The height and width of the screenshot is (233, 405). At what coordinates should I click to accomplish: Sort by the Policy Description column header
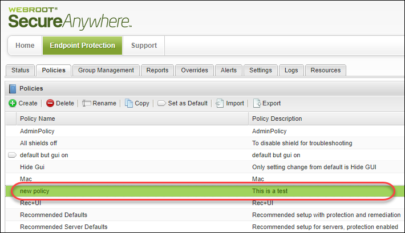click(x=327, y=118)
